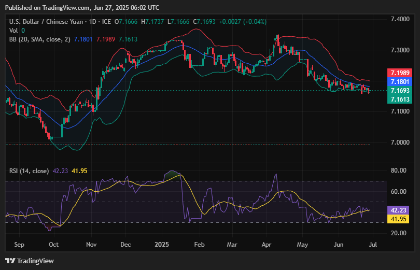
Task: Click the Nov label on time axis
Action: tap(91, 245)
